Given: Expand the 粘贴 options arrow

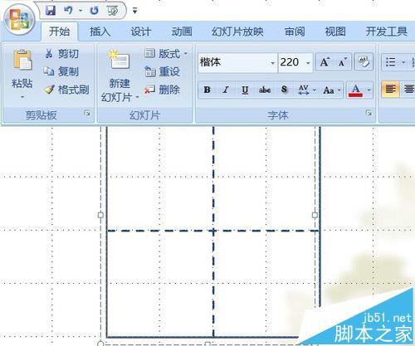Looking at the screenshot, I should coord(22,97).
